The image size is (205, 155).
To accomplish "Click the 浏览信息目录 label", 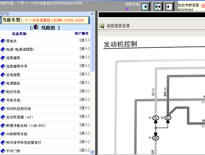I will [118, 26].
